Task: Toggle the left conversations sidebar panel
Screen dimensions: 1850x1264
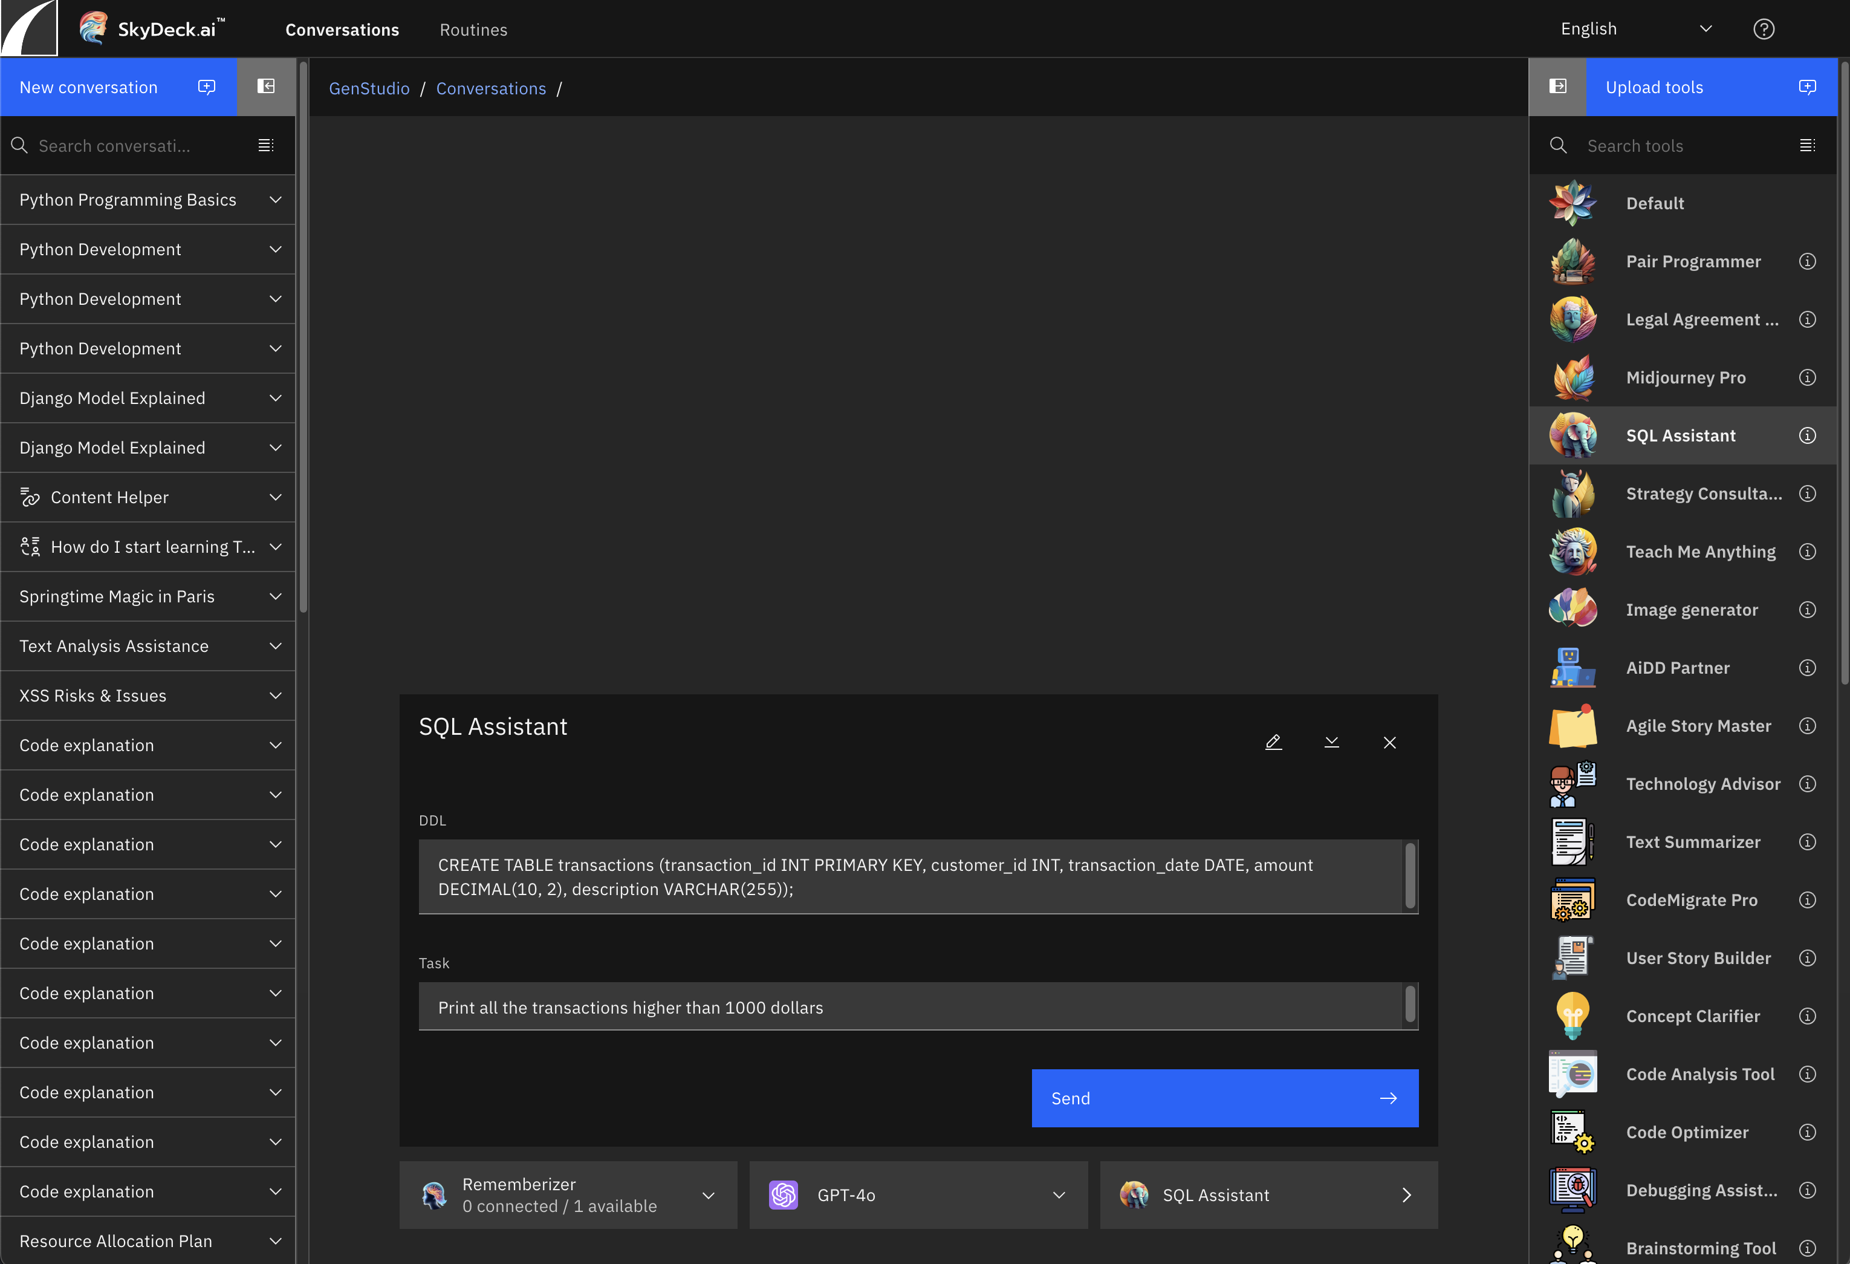Action: point(266,87)
